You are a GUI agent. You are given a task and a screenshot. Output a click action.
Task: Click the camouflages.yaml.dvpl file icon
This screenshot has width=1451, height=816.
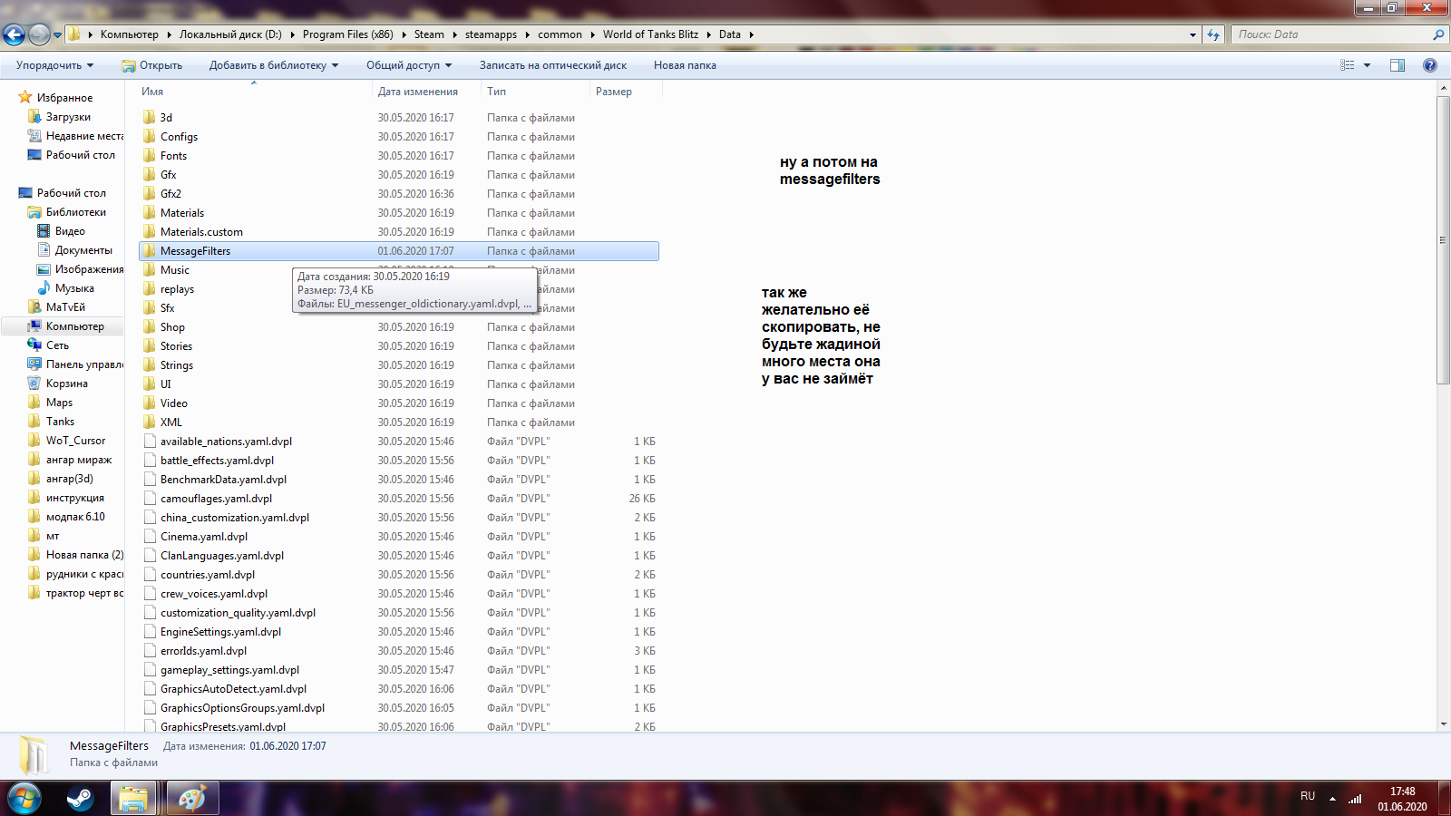coord(150,499)
